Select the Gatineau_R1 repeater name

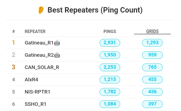(x=39, y=43)
